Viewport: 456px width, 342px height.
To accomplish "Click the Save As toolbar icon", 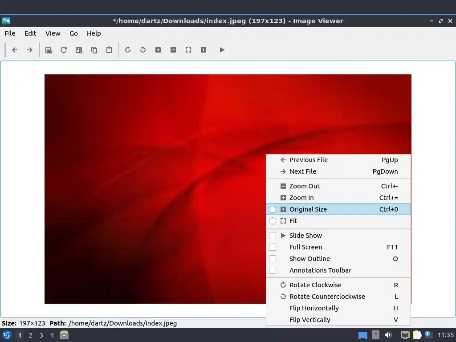I will click(x=79, y=50).
